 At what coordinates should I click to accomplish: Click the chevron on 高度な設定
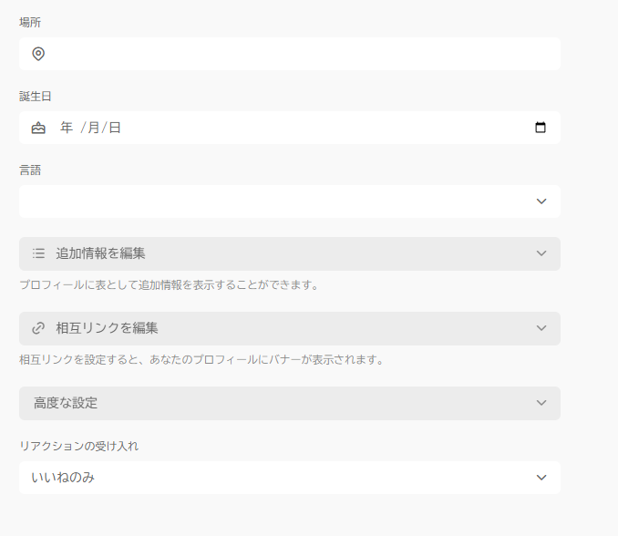pos(541,403)
